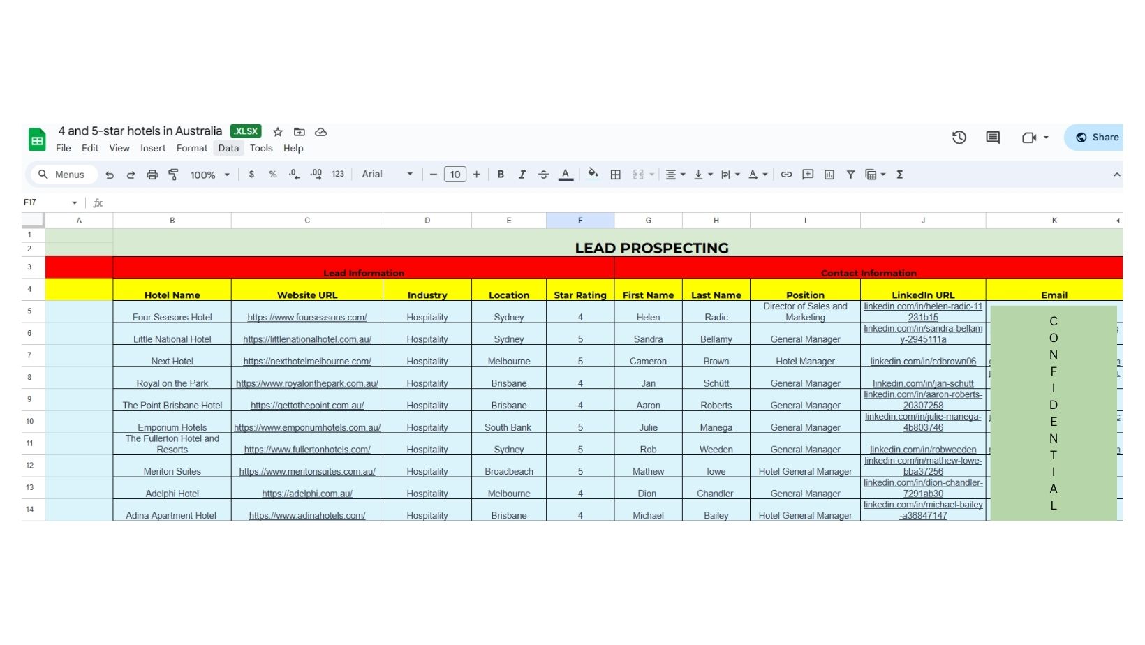Open the Google Sheets home logo
Screen dimensions: 1145x645
(x=37, y=140)
